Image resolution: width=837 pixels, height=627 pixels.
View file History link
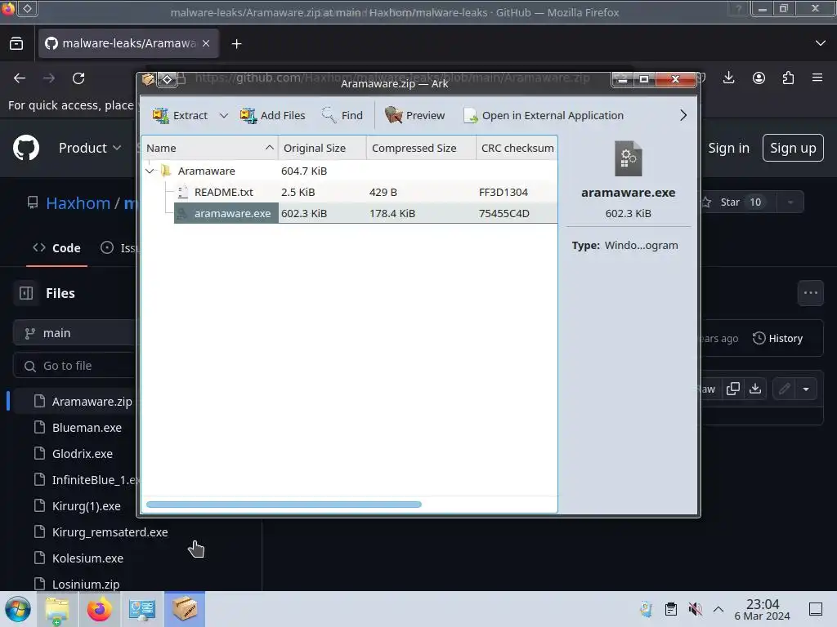tap(778, 338)
